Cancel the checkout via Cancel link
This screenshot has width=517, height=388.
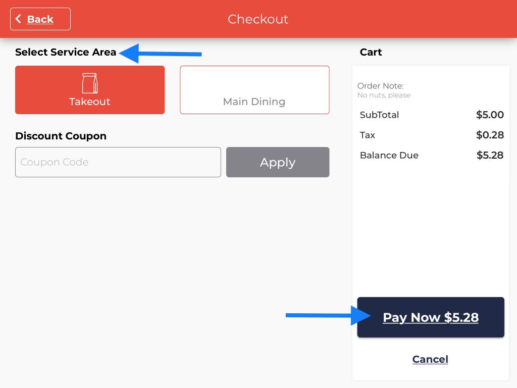tap(430, 359)
